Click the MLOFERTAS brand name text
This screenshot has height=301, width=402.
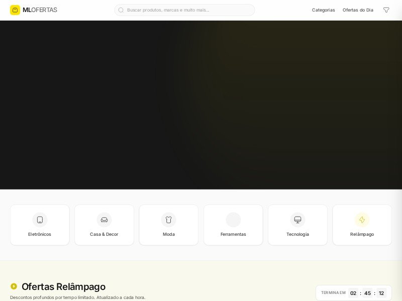coord(40,10)
